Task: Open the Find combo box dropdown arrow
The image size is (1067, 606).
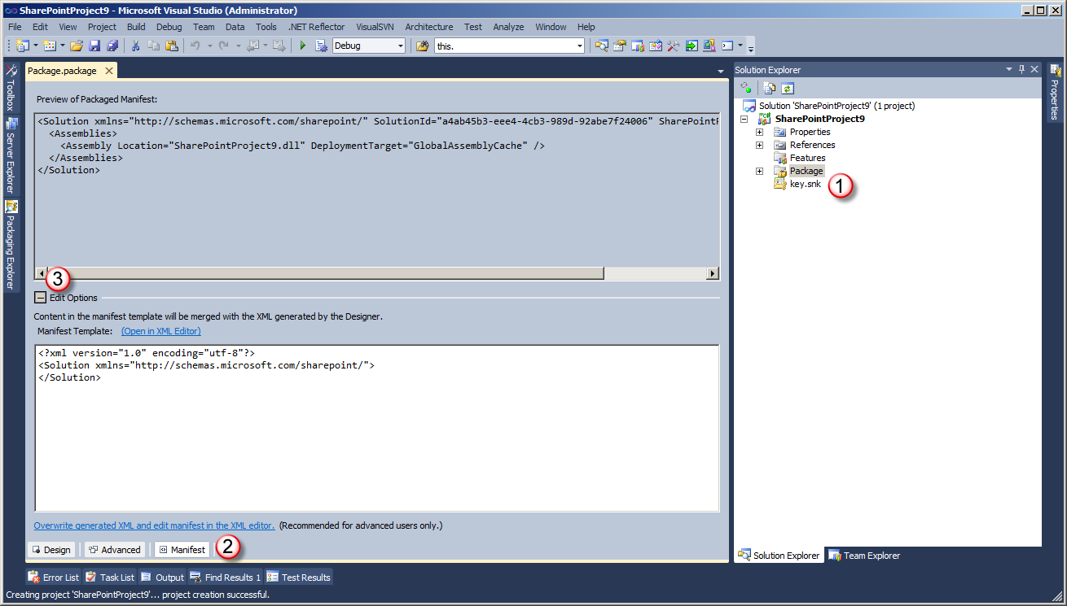Action: coord(580,46)
